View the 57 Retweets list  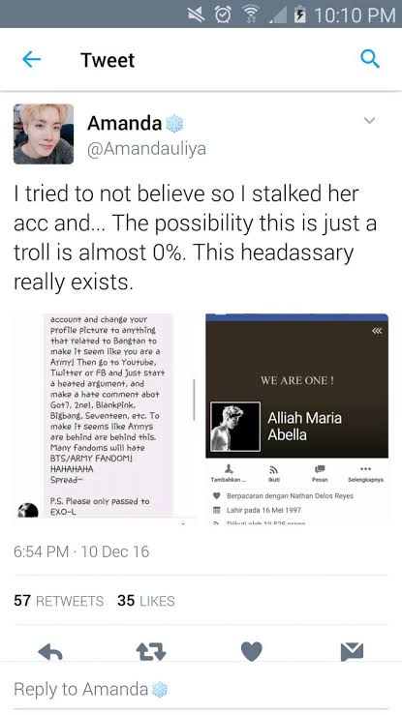coord(58,601)
